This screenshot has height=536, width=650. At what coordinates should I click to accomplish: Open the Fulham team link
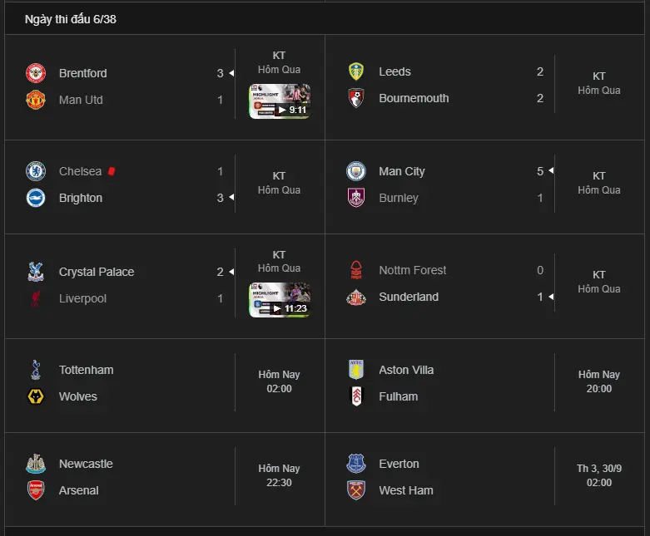coord(398,396)
